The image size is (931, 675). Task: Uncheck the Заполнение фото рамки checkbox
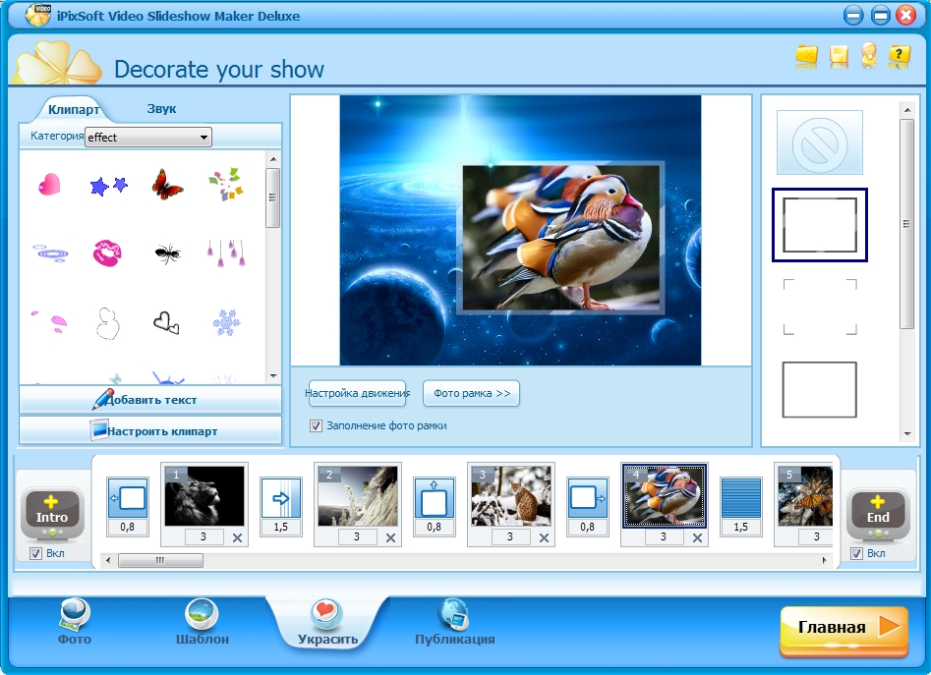tap(316, 425)
